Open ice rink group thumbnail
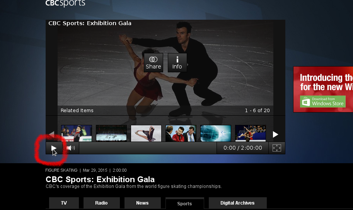Image resolution: width=353 pixels, height=210 pixels. 111,133
